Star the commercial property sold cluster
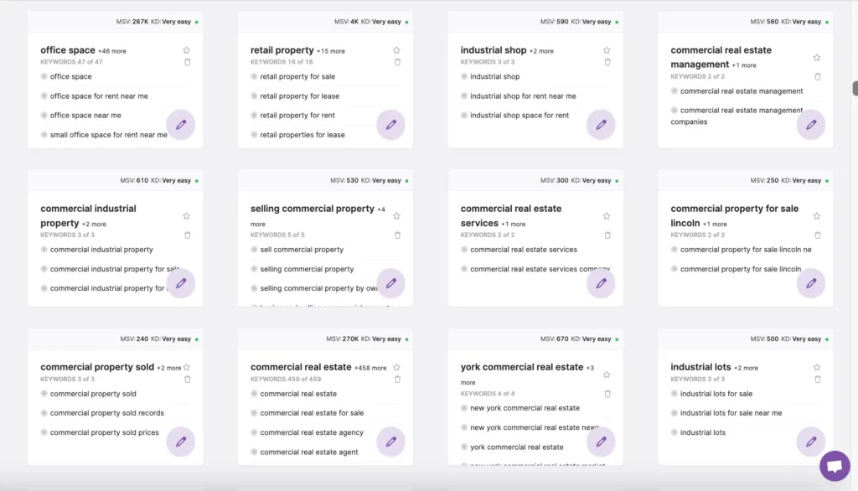Image resolution: width=858 pixels, height=491 pixels. point(187,368)
